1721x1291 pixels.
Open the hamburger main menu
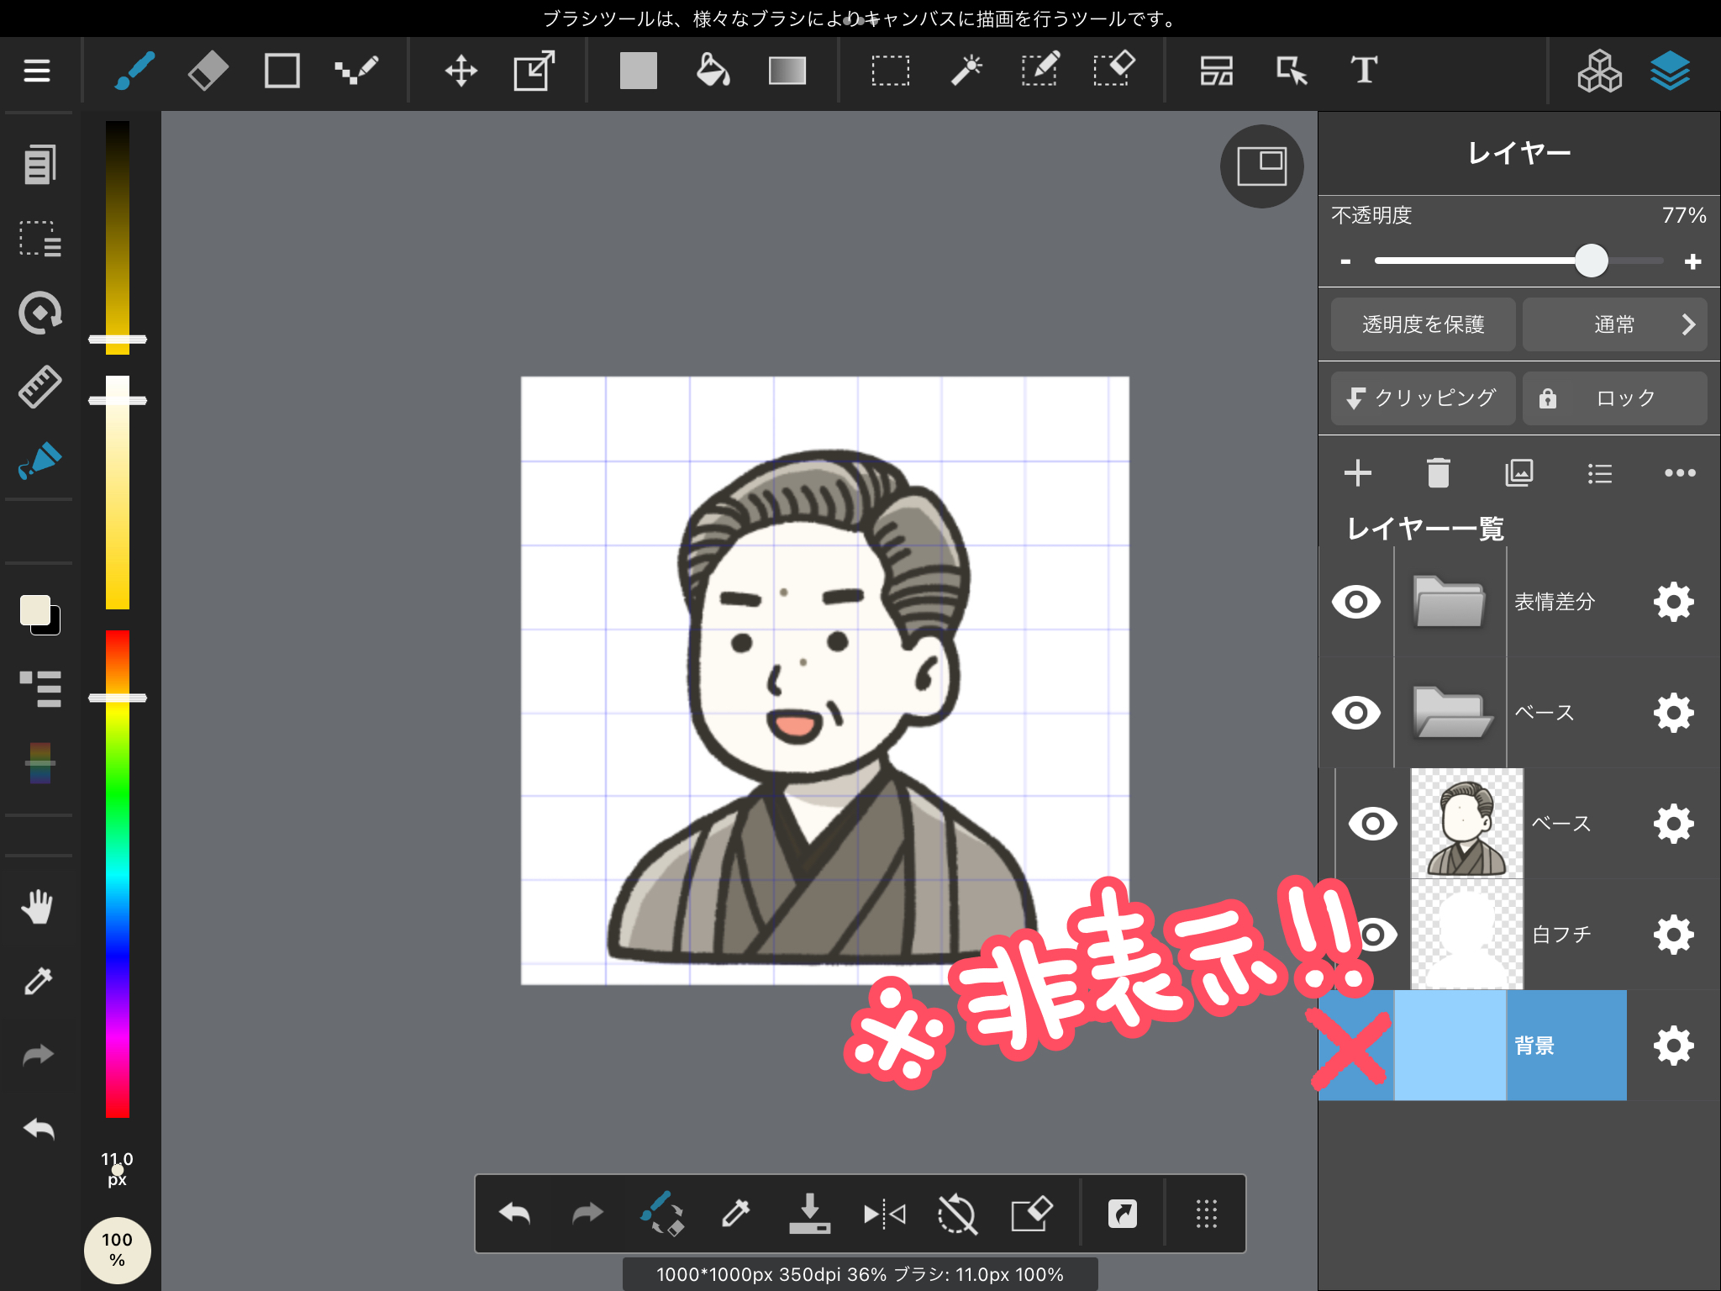coord(37,71)
